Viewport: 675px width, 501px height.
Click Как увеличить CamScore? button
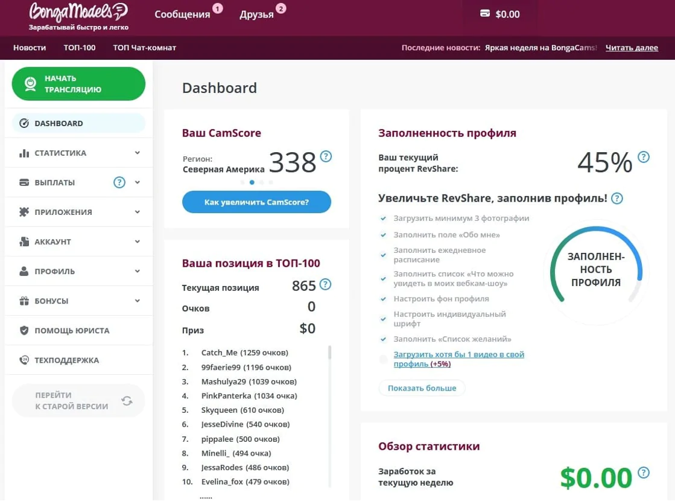(x=256, y=202)
